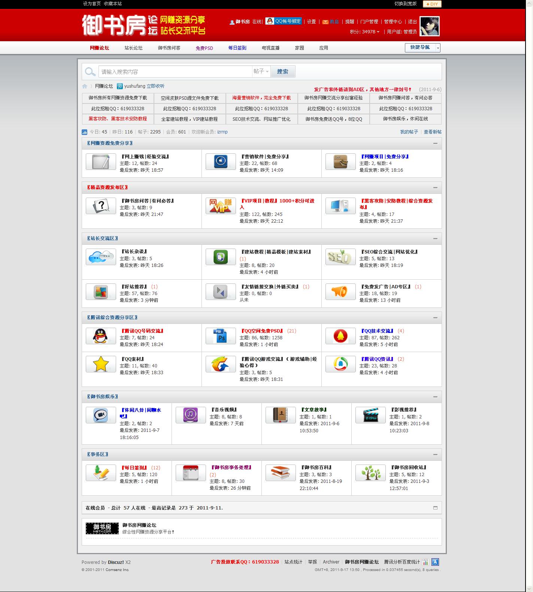
Task: Click the VIP项目 forum icon
Action: [221, 206]
